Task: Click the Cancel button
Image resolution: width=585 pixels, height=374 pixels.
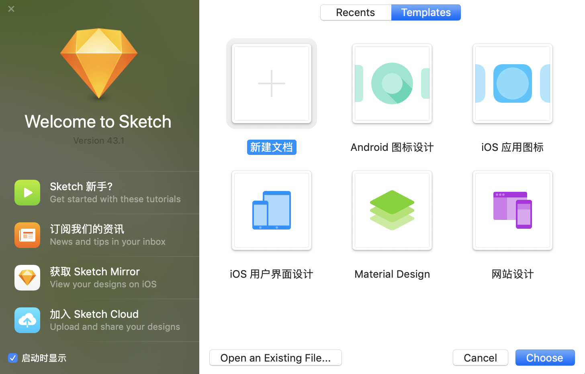Action: tap(480, 358)
